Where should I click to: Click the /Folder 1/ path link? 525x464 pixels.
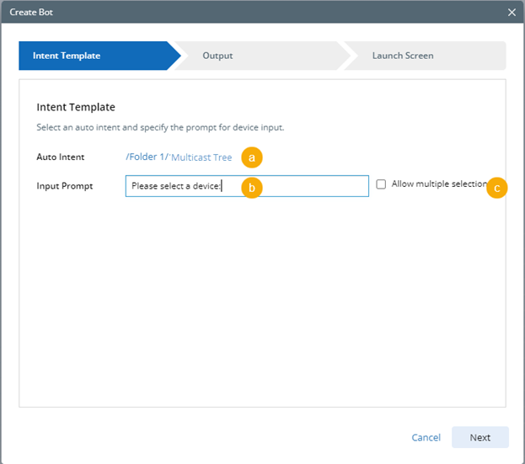146,157
